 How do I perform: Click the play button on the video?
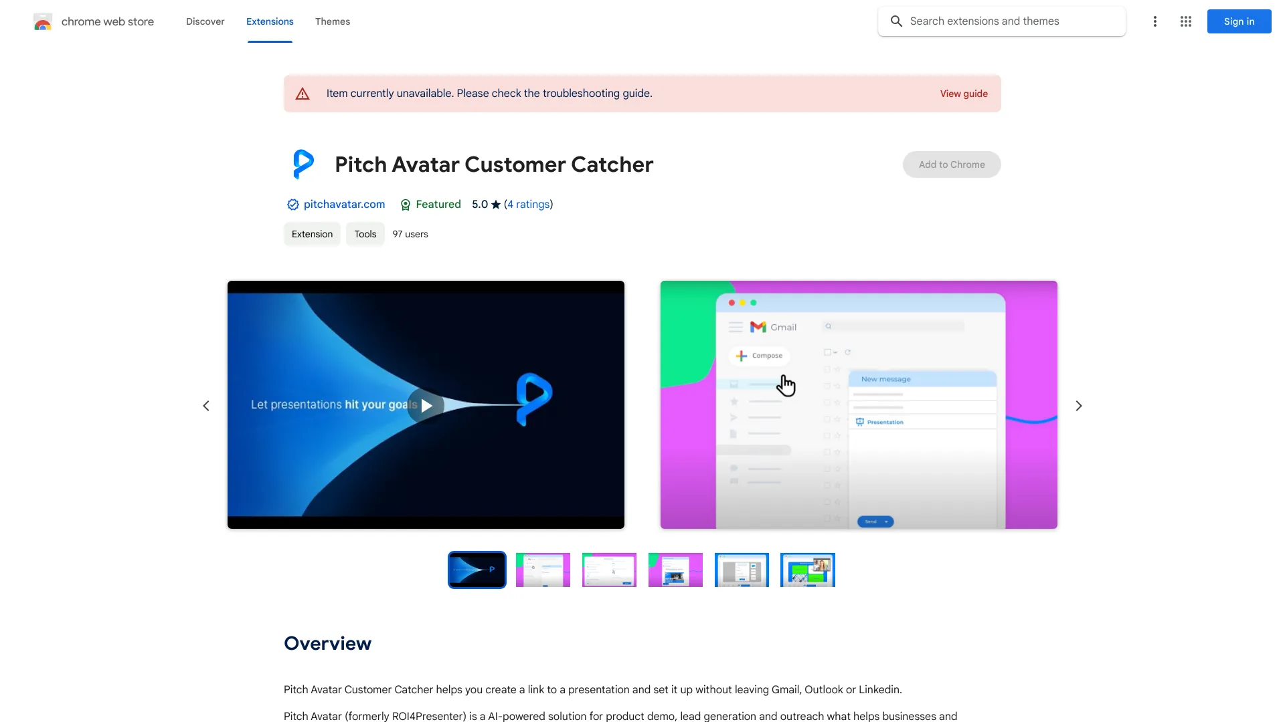[x=426, y=404]
